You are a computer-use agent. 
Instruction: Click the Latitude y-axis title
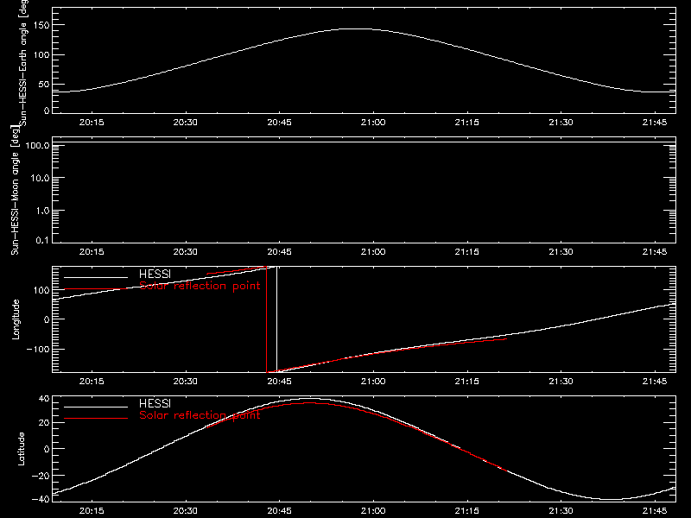point(21,449)
